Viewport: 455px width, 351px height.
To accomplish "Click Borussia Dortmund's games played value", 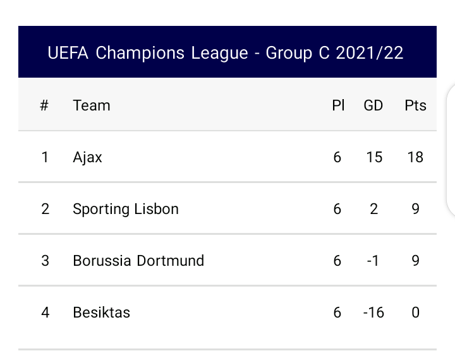I will coord(337,261).
